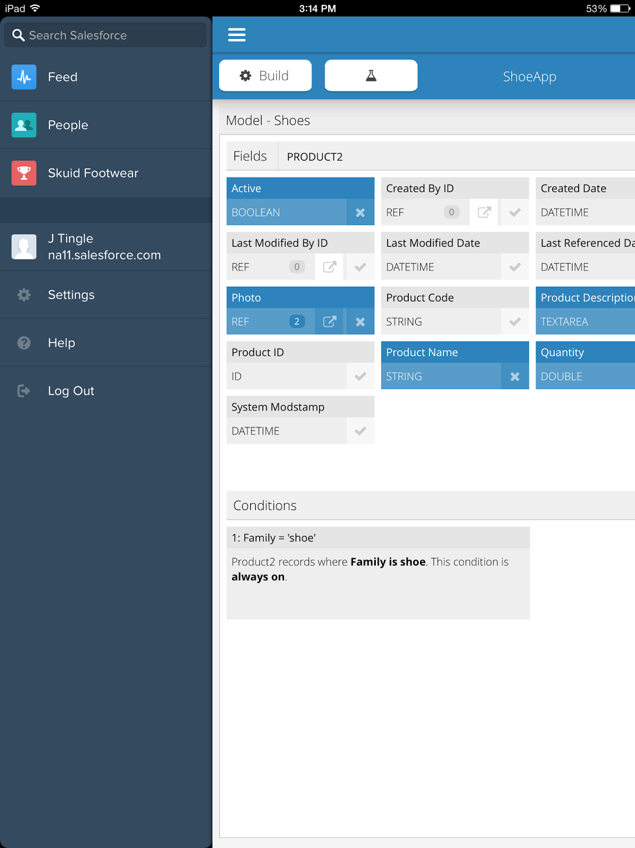Click the Log Out link
The width and height of the screenshot is (635, 848).
coord(106,391)
